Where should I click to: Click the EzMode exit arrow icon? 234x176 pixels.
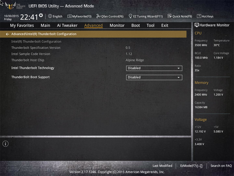[x=200, y=166]
